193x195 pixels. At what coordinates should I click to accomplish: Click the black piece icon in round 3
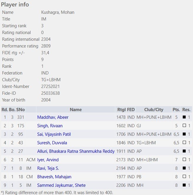[x=184, y=134]
